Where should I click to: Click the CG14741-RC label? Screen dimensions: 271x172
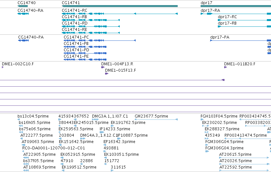coord(75,11)
